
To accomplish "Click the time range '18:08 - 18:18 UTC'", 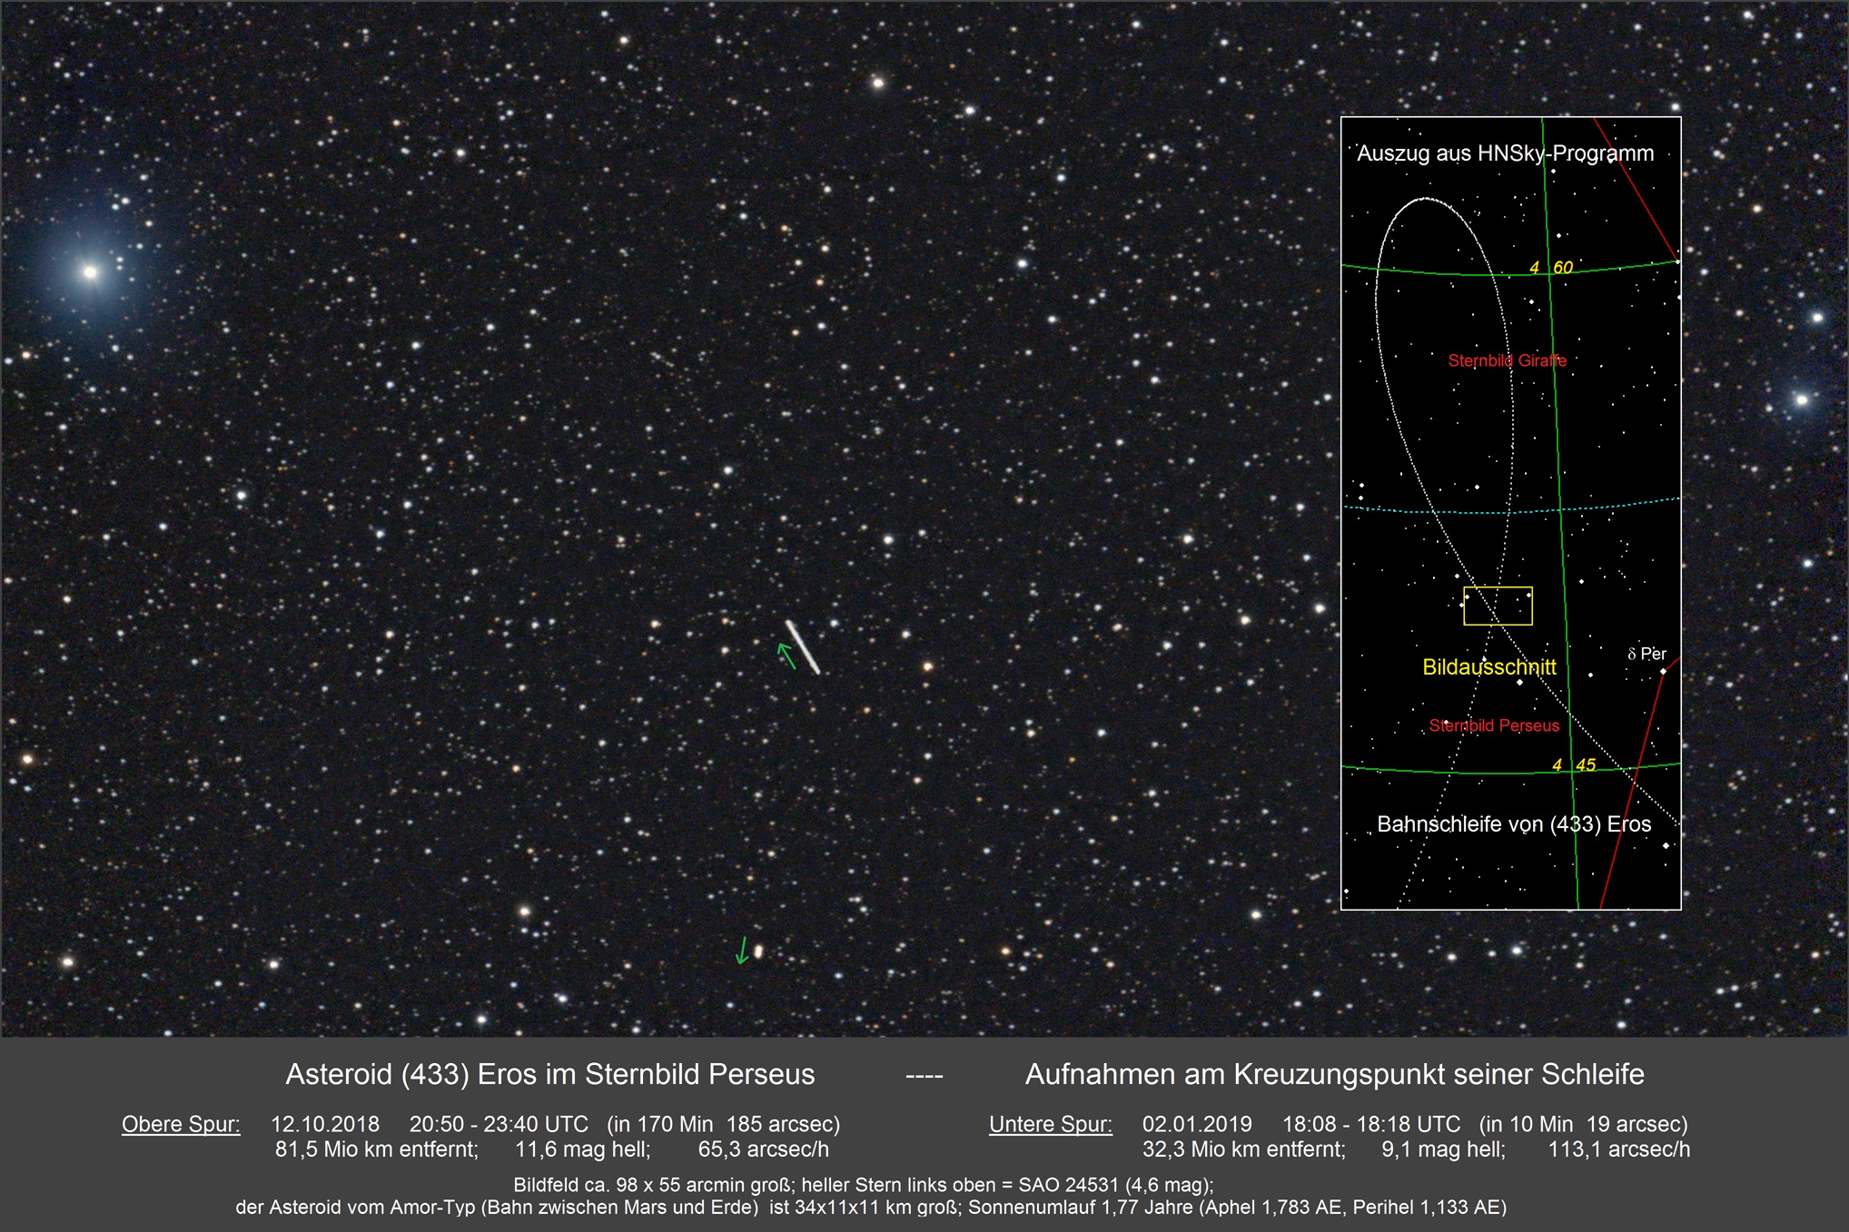I will click(x=1371, y=1124).
